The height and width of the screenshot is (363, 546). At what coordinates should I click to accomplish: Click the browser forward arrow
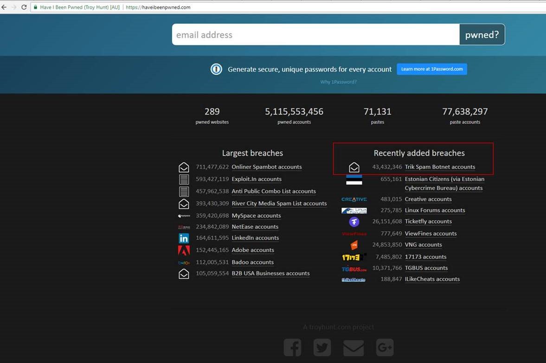tap(14, 7)
